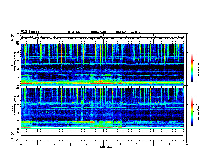Click the '-7' label on the ch.2 color scale
Image resolution: width=210 pixels, height=162 pixels.
tap(195, 126)
